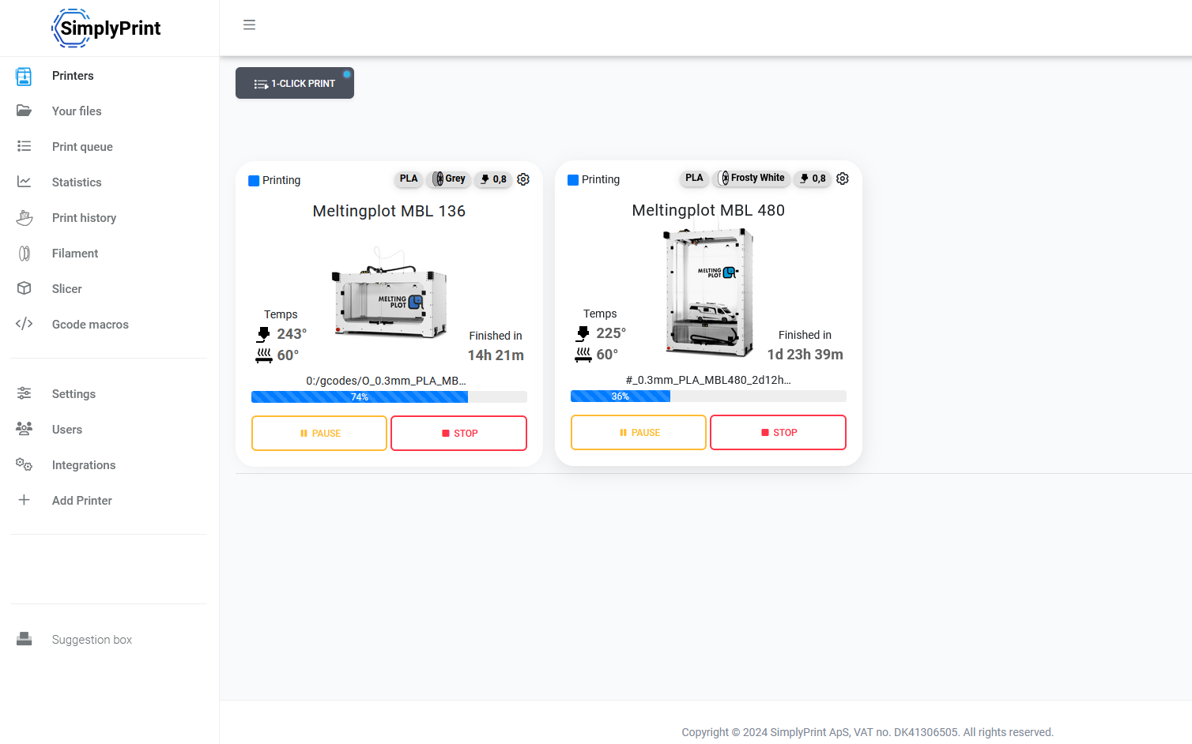Viewport: 1192px width, 744px height.
Task: Click 0,8 nozzle badge on MBL 136
Action: tap(493, 179)
